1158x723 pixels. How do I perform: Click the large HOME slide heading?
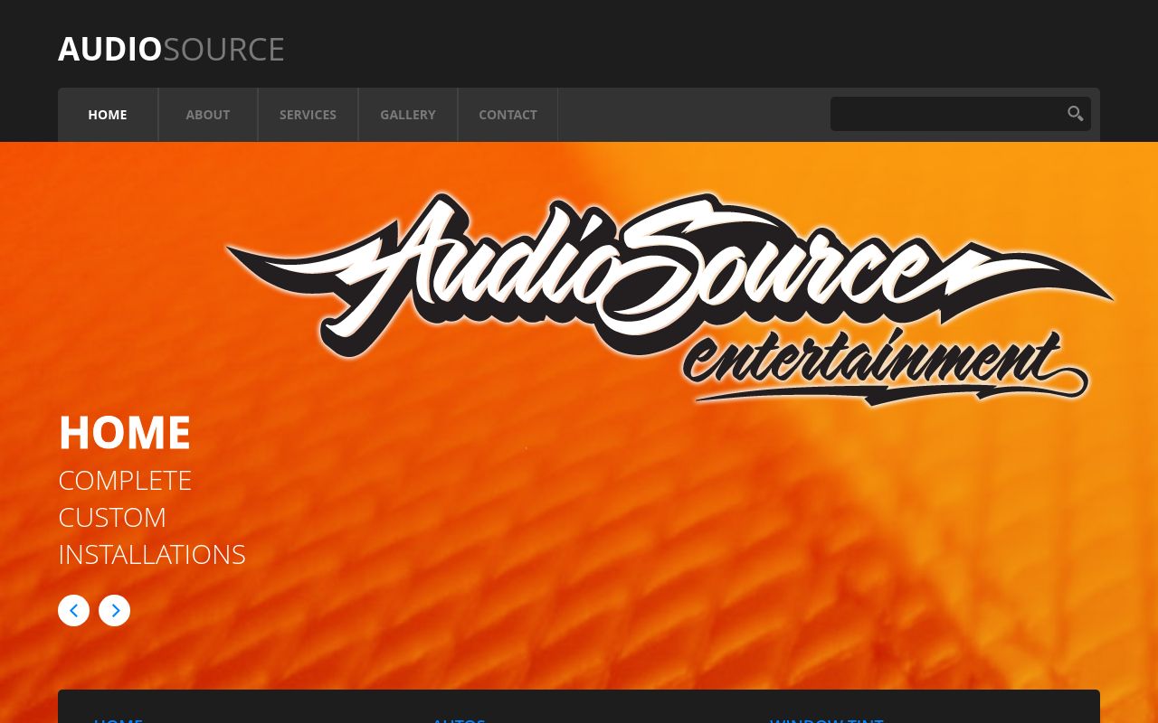point(125,432)
